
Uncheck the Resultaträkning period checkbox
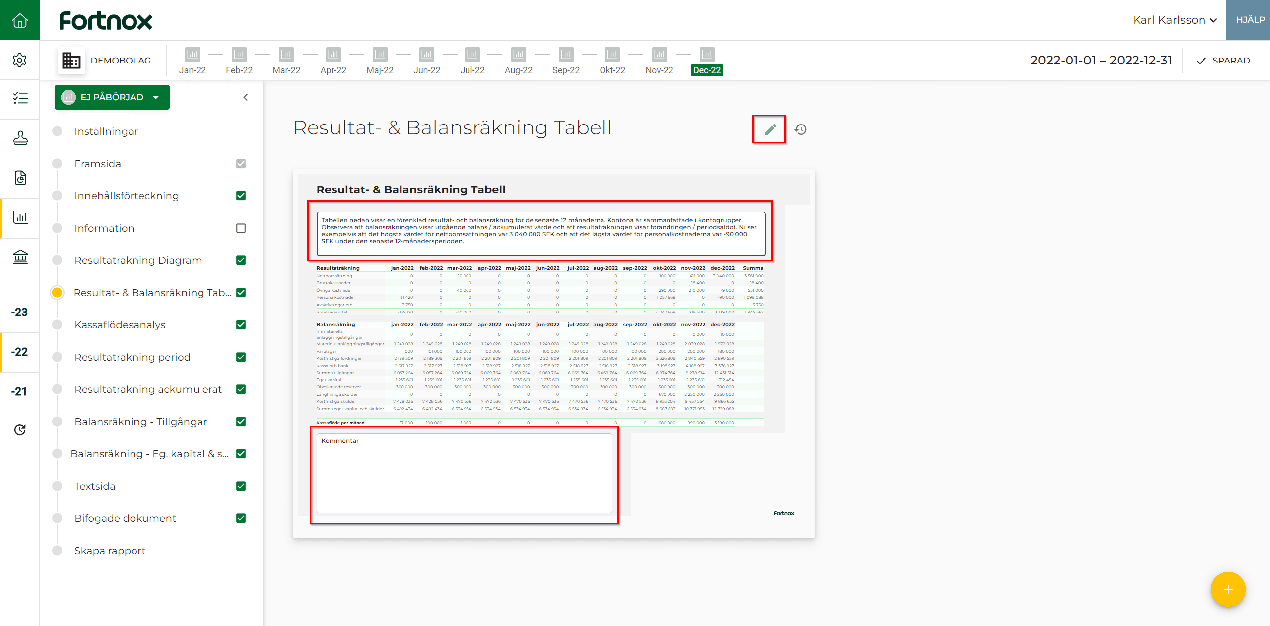pyautogui.click(x=241, y=357)
